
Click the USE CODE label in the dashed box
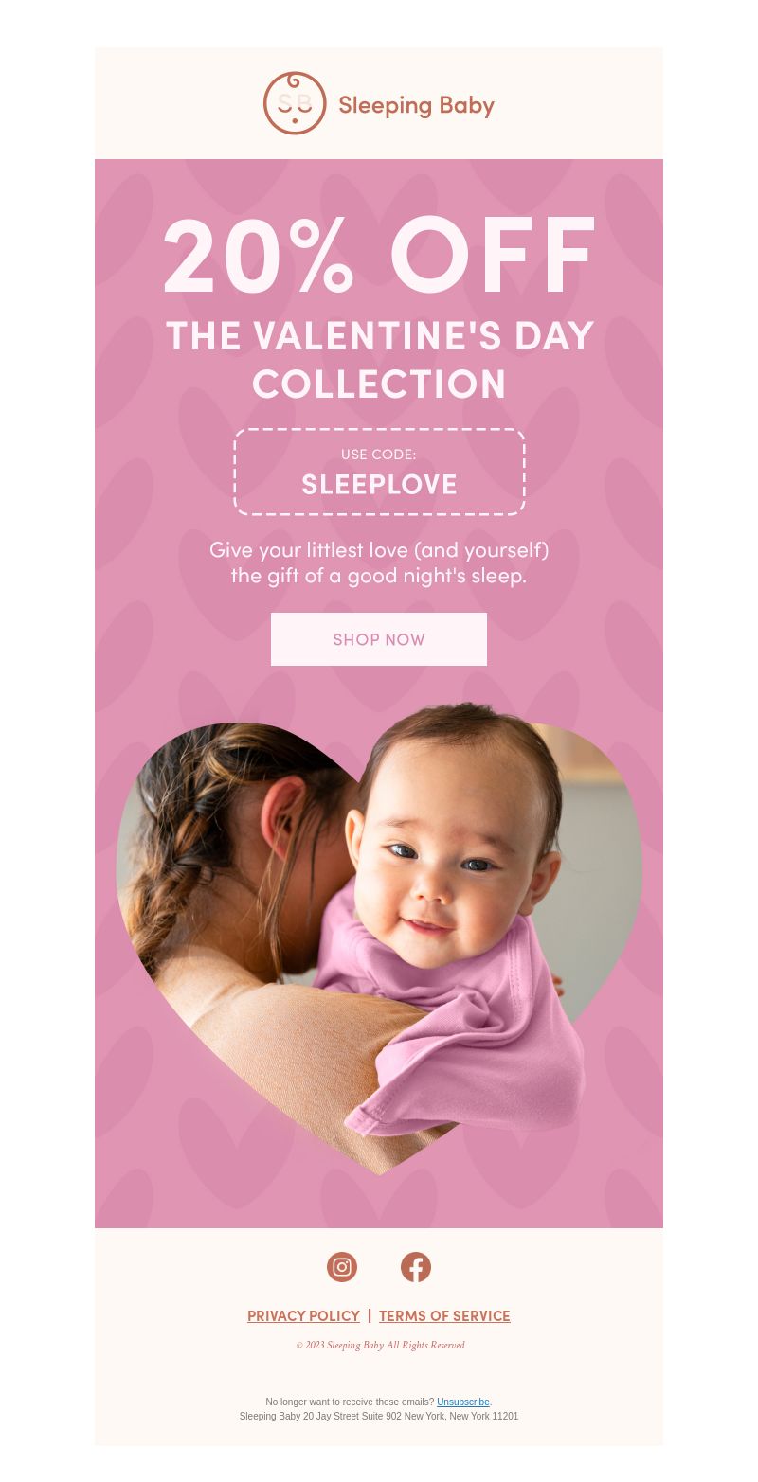[379, 455]
